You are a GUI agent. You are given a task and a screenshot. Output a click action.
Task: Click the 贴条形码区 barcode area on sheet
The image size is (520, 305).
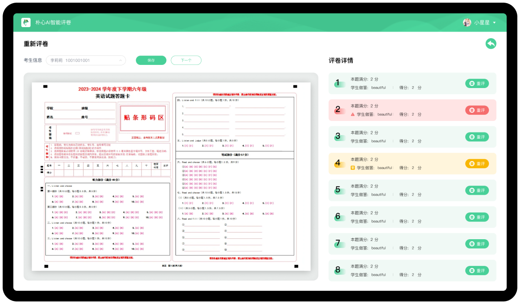[144, 117]
